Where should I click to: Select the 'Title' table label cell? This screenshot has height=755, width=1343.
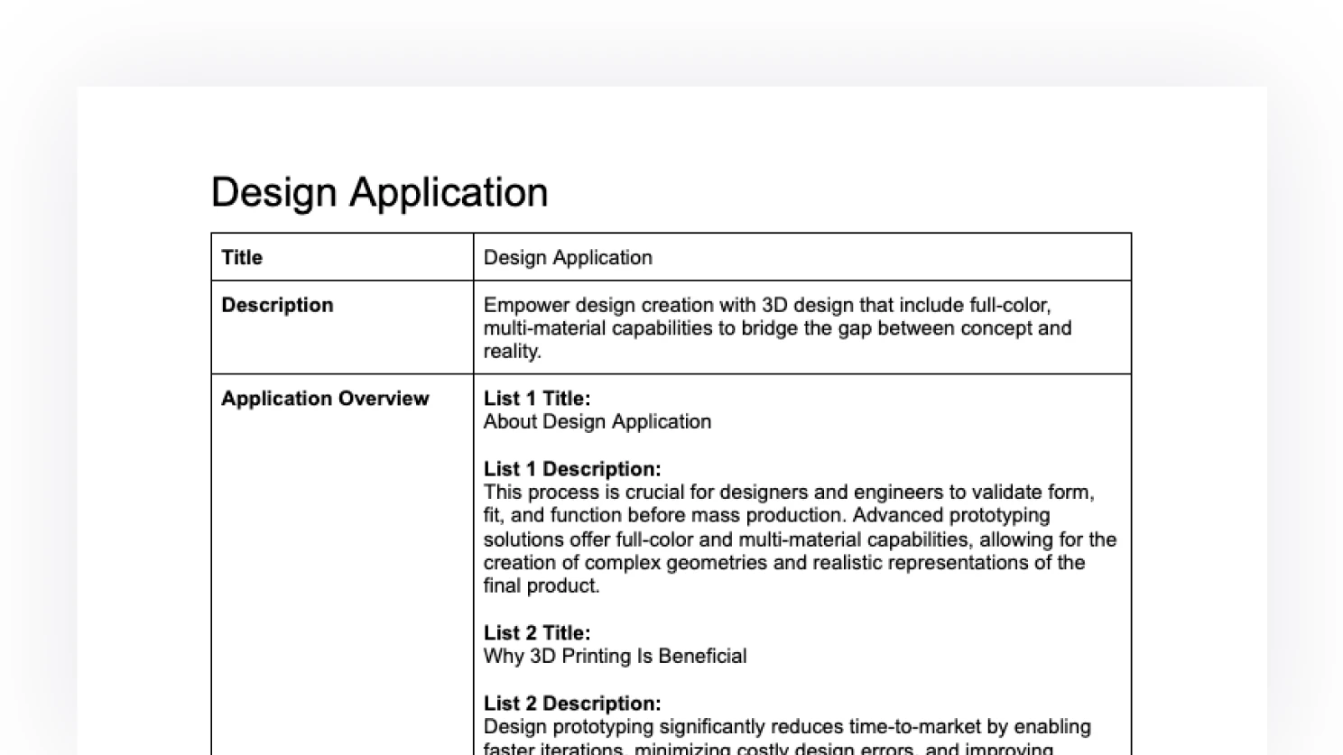point(342,257)
